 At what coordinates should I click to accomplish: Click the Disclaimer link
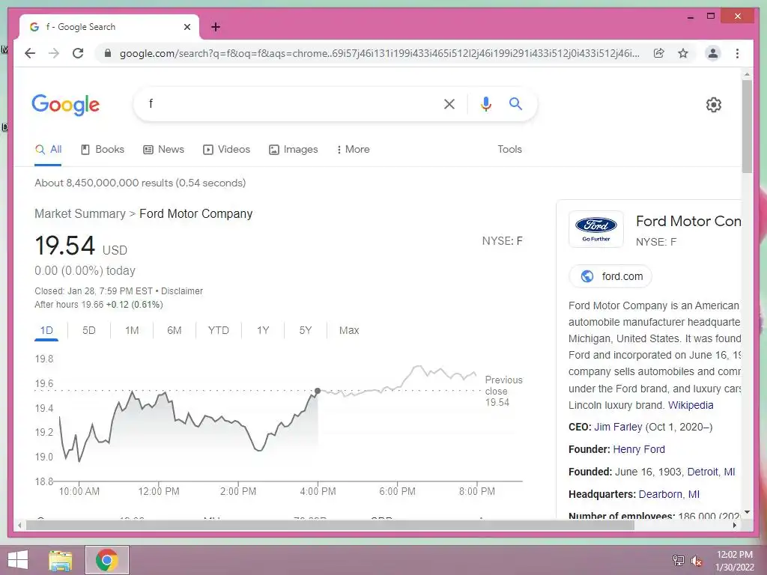click(182, 291)
